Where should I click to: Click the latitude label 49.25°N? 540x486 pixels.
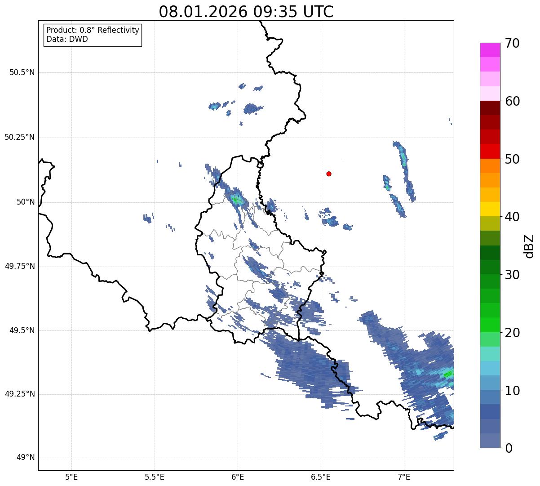19,394
